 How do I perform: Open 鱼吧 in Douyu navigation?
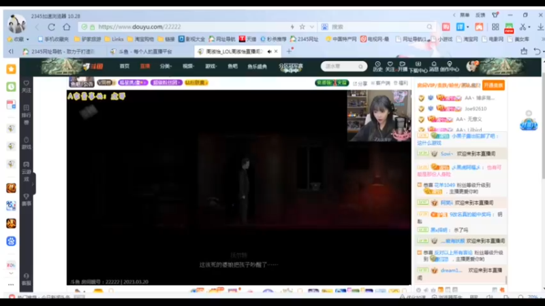(232, 66)
